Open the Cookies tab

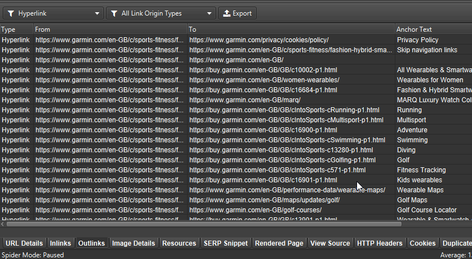tap(422, 243)
